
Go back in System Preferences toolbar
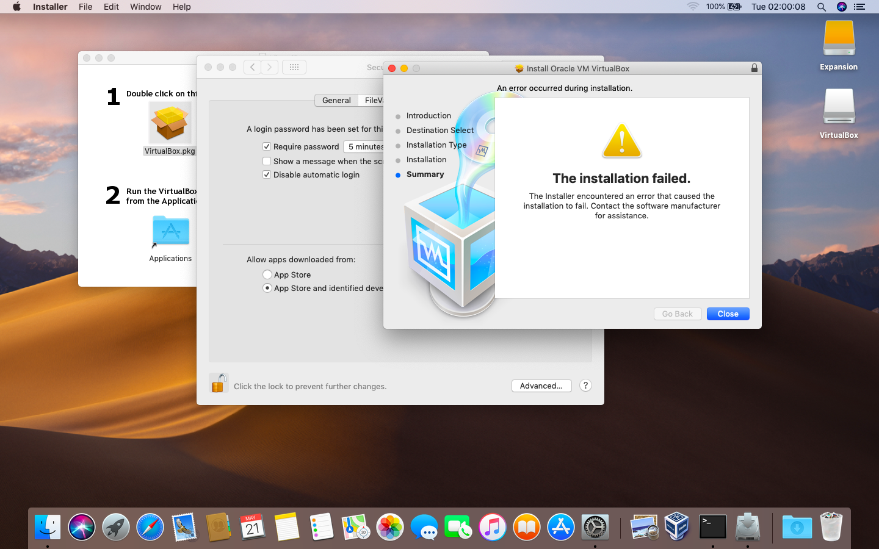click(x=252, y=67)
